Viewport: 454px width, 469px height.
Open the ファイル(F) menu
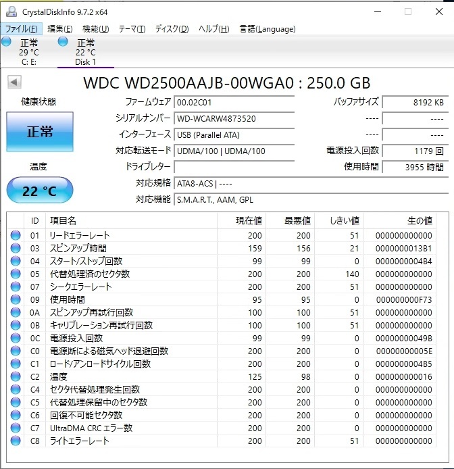point(22,29)
